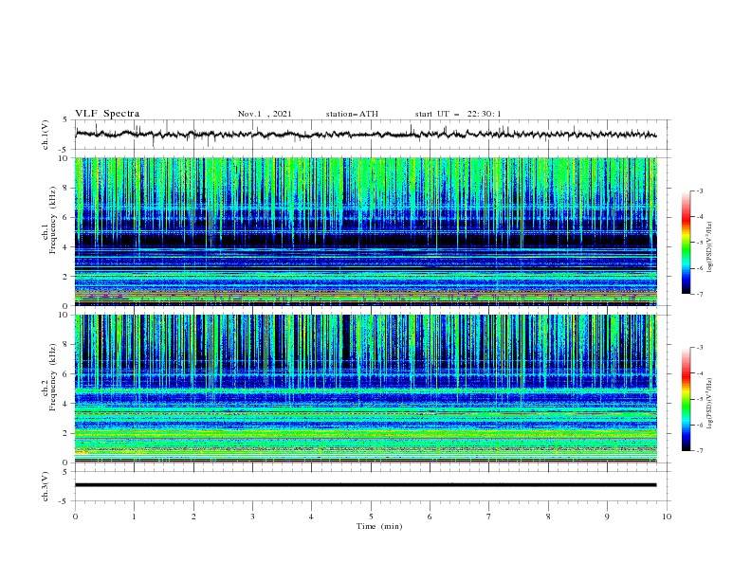Screen dimensions: 751x580
Task: Click the ch.1 spectrogram panel
Action: [365, 231]
